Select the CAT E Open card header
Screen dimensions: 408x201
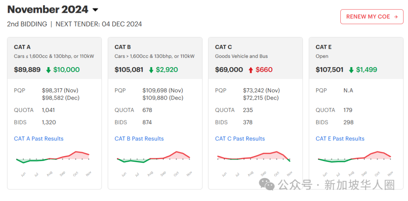point(356,58)
